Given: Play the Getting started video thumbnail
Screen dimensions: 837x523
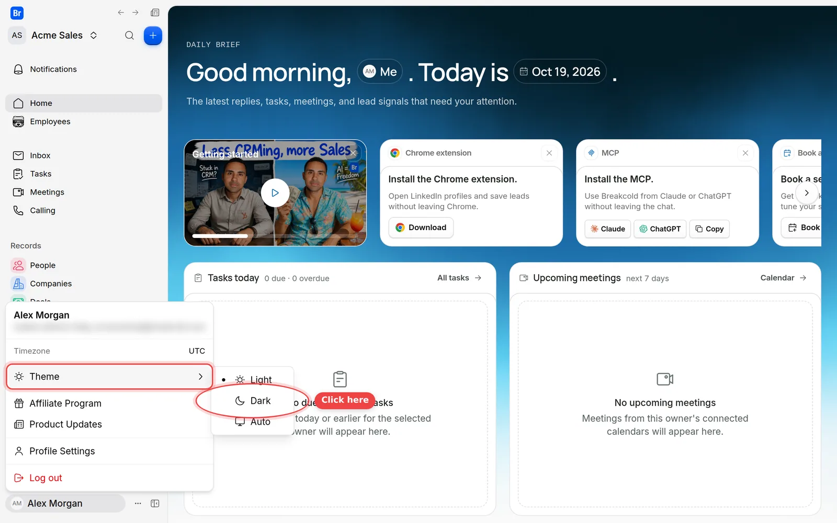Looking at the screenshot, I should (275, 193).
